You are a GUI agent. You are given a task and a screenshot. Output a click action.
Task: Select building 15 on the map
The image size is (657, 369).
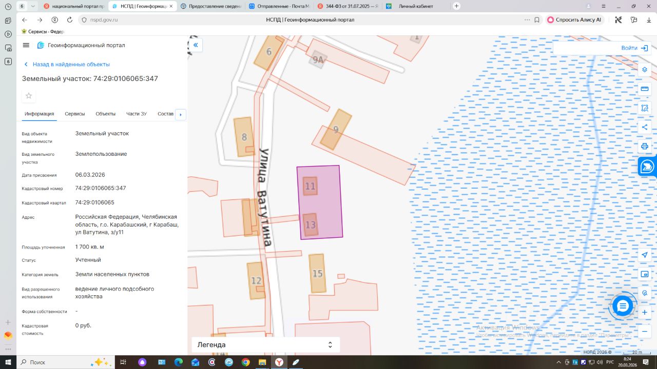pos(318,274)
